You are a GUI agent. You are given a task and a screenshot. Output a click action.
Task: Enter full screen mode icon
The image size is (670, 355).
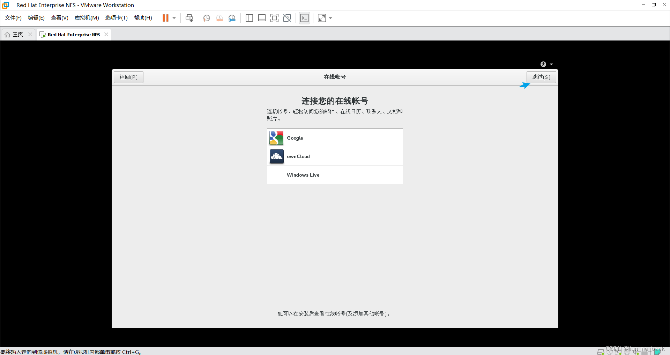coord(274,18)
